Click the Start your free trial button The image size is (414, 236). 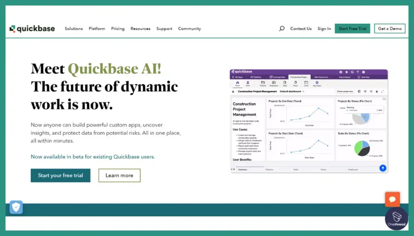(61, 175)
